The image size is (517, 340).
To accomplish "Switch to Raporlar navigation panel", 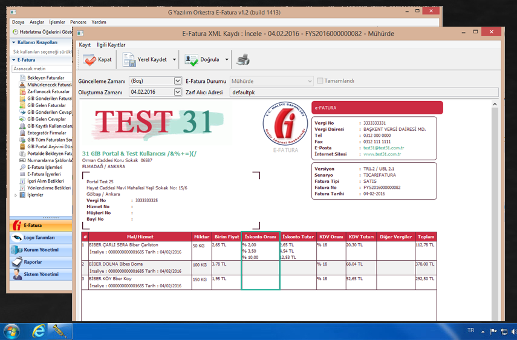I will pyautogui.click(x=41, y=262).
